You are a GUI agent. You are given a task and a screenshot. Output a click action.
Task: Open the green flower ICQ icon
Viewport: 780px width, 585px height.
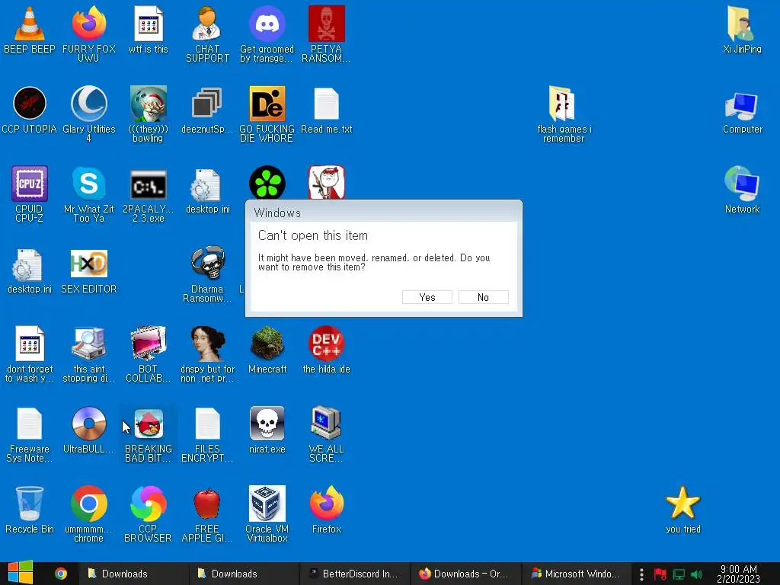coord(267,183)
